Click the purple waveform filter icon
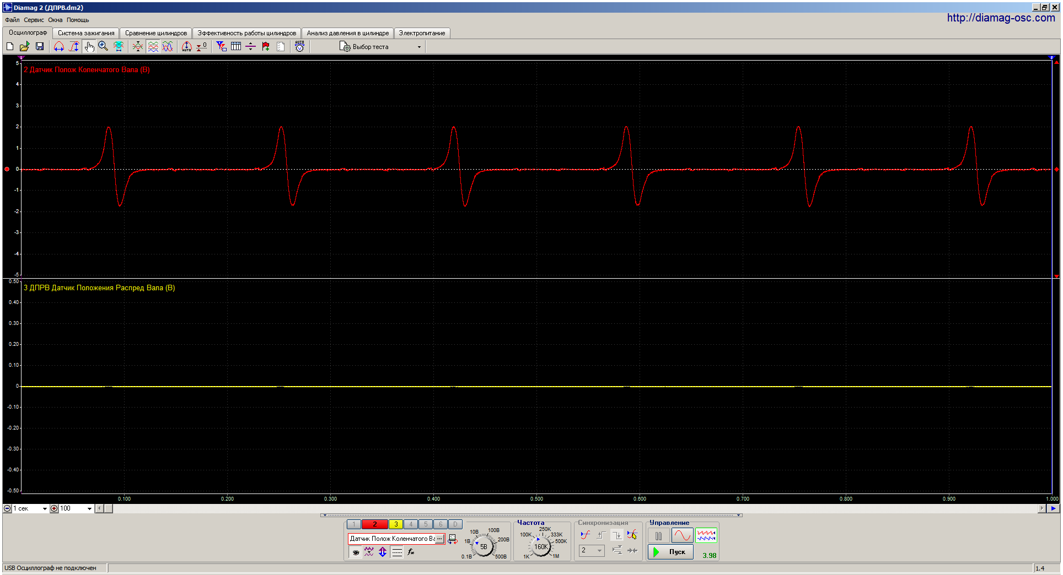This screenshot has width=1063, height=575. 369,552
